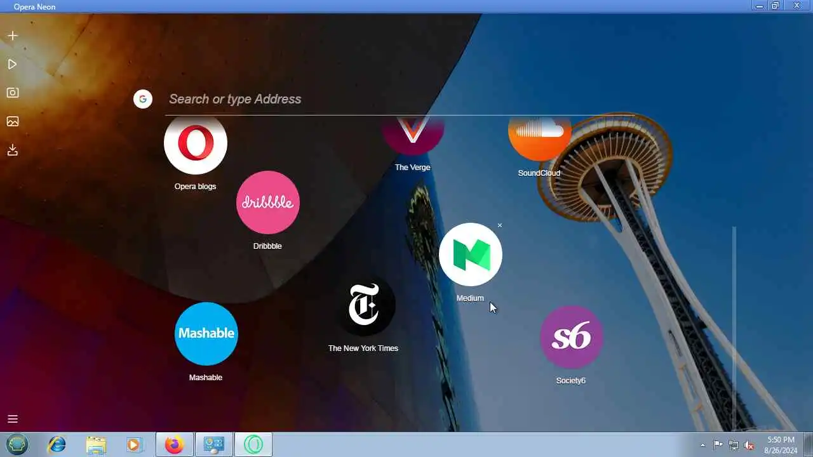813x457 pixels.
Task: Open Windows Media Player taskbar icon
Action: [134, 444]
